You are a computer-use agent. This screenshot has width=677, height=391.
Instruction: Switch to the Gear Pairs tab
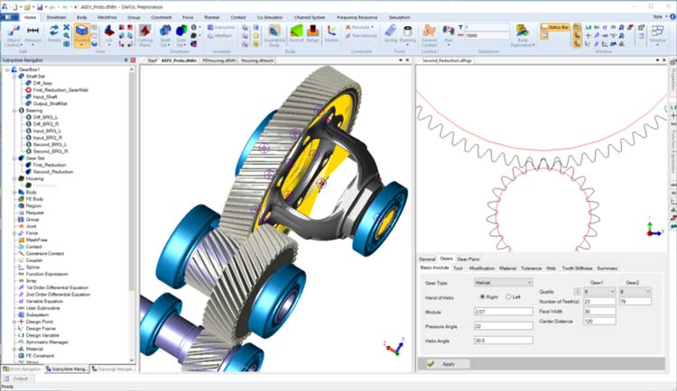point(468,259)
